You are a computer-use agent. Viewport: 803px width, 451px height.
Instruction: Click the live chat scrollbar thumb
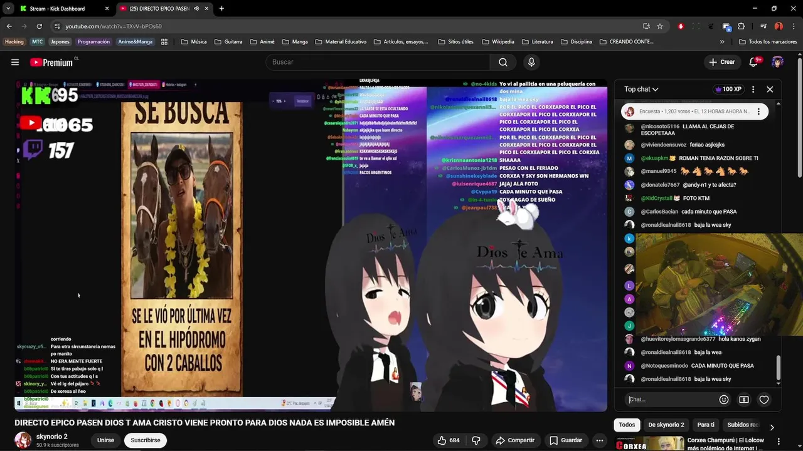[x=779, y=368]
